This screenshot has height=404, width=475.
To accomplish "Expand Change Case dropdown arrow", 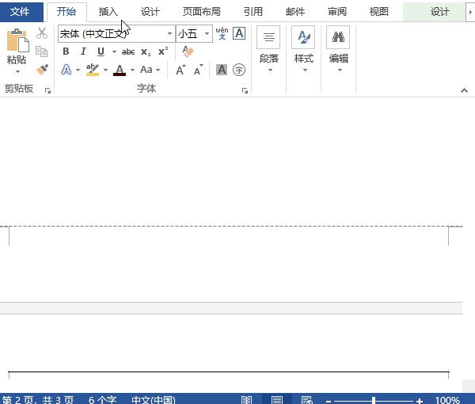I will coord(158,70).
